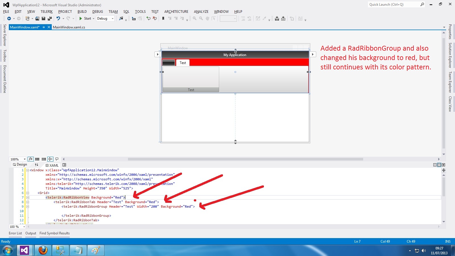This screenshot has width=455, height=256.
Task: Collapse the RadRibbonView element on line 7
Action: point(28,197)
